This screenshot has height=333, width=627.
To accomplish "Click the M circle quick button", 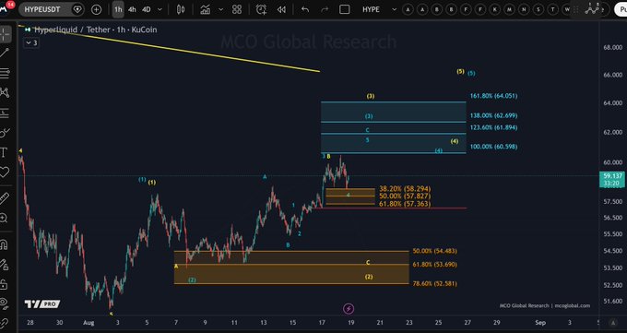I will [509, 9].
